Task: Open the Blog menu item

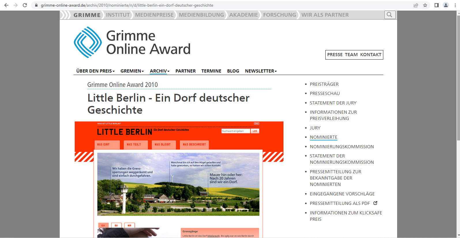Action: click(233, 71)
